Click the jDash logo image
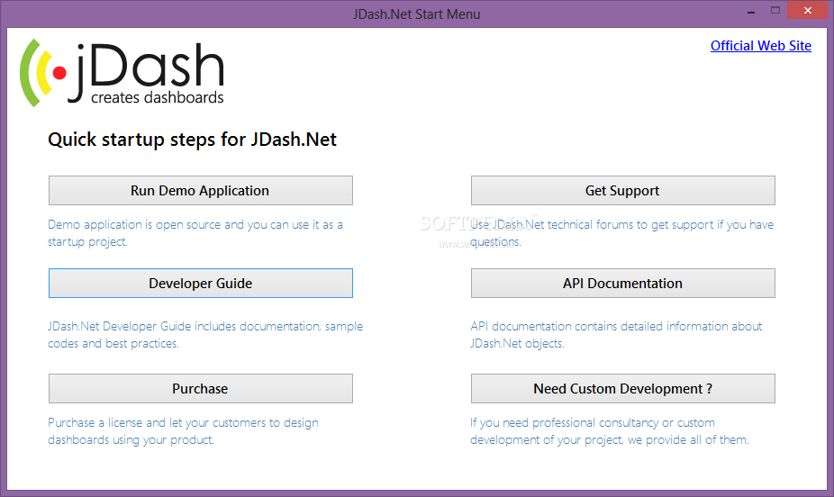Viewport: 834px width, 497px height. [122, 73]
